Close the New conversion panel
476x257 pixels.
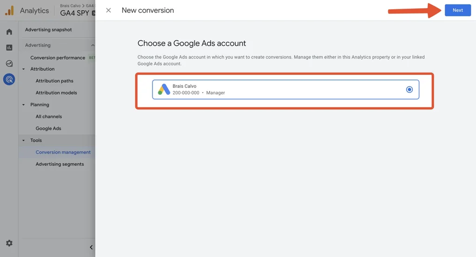pyautogui.click(x=108, y=10)
